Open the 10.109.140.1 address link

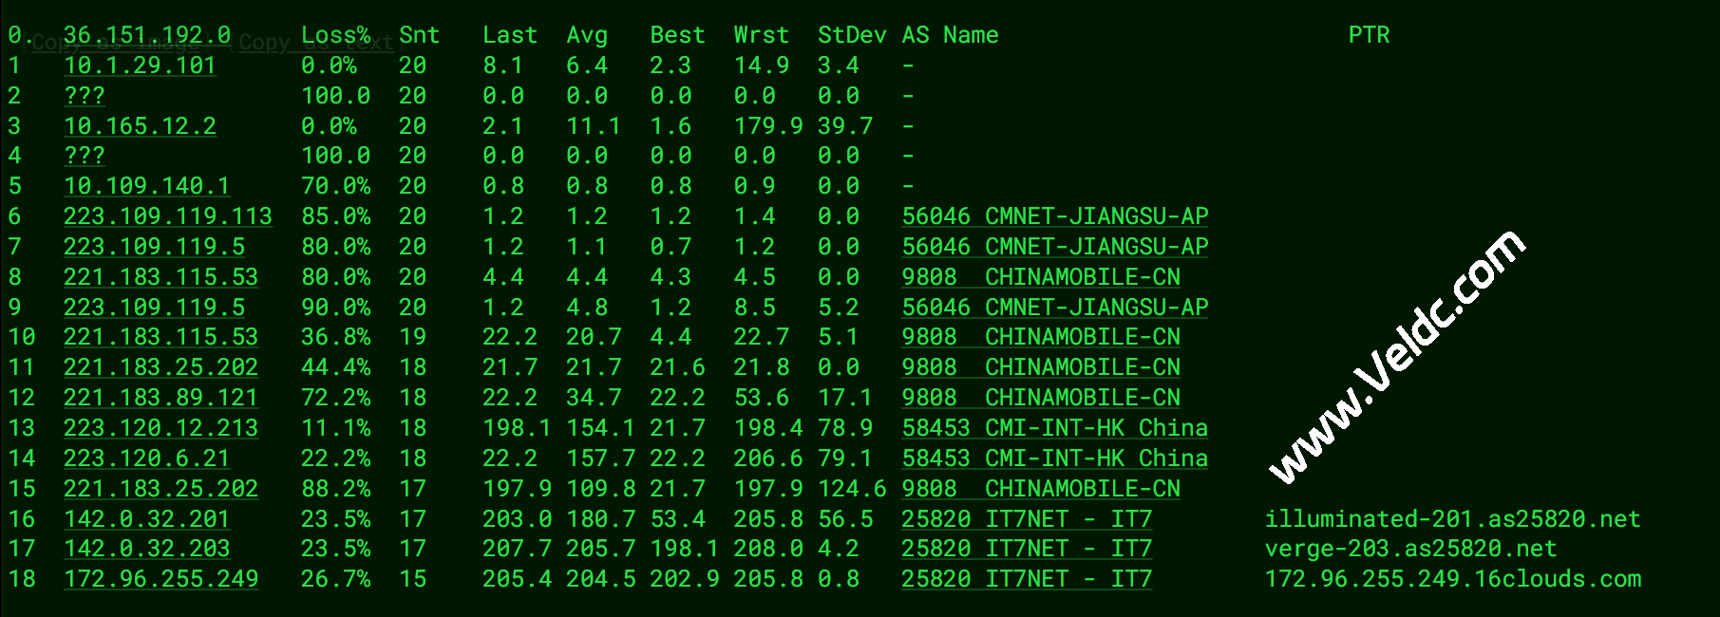[x=146, y=186]
